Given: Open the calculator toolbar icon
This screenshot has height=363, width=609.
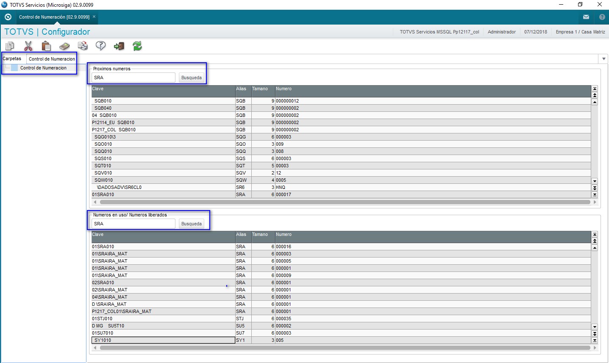Looking at the screenshot, I should point(64,46).
